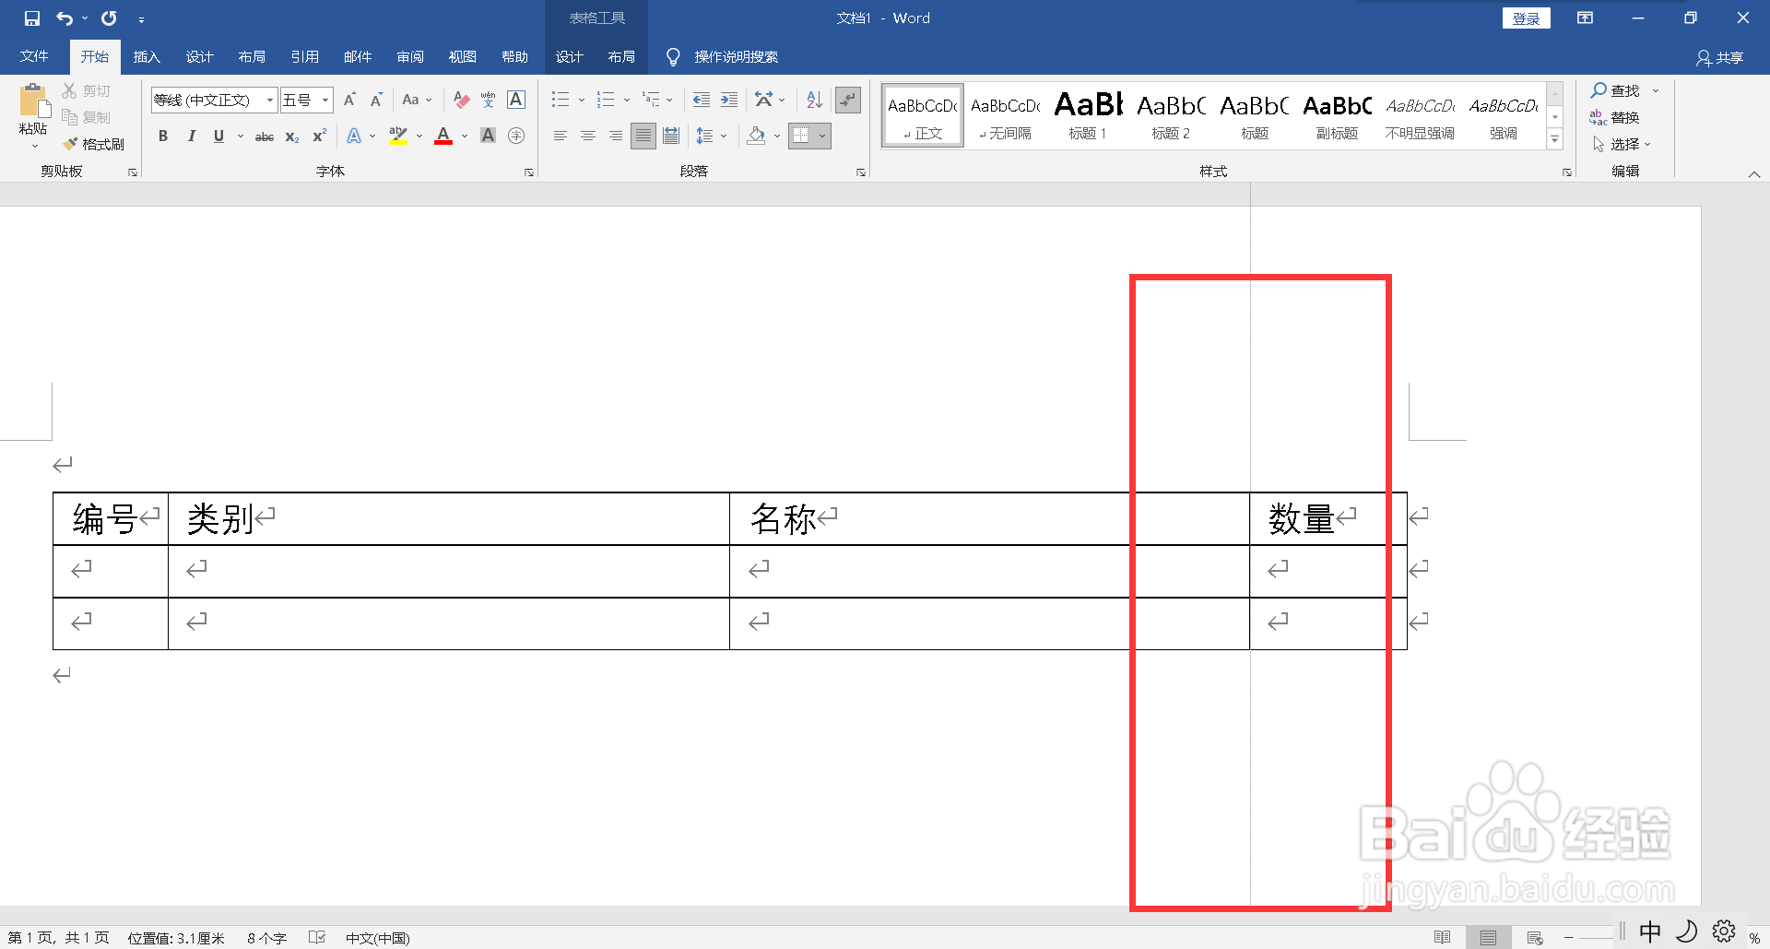Click the Paste clipboard icon
This screenshot has height=949, width=1770.
(34, 101)
